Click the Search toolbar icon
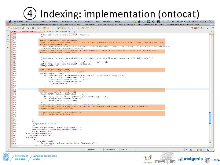The height and width of the screenshot is (165, 220). pos(52,28)
